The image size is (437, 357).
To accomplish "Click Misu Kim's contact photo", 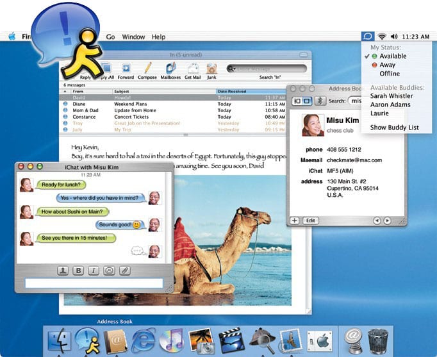I will (x=313, y=125).
